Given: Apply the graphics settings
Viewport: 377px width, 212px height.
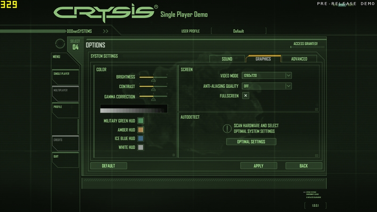Looking at the screenshot, I should click(259, 166).
